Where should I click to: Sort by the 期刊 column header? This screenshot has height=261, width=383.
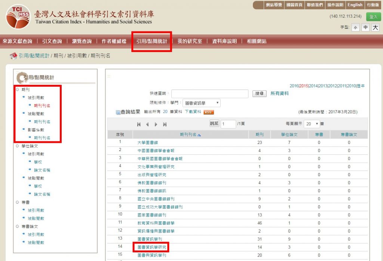[260, 135]
